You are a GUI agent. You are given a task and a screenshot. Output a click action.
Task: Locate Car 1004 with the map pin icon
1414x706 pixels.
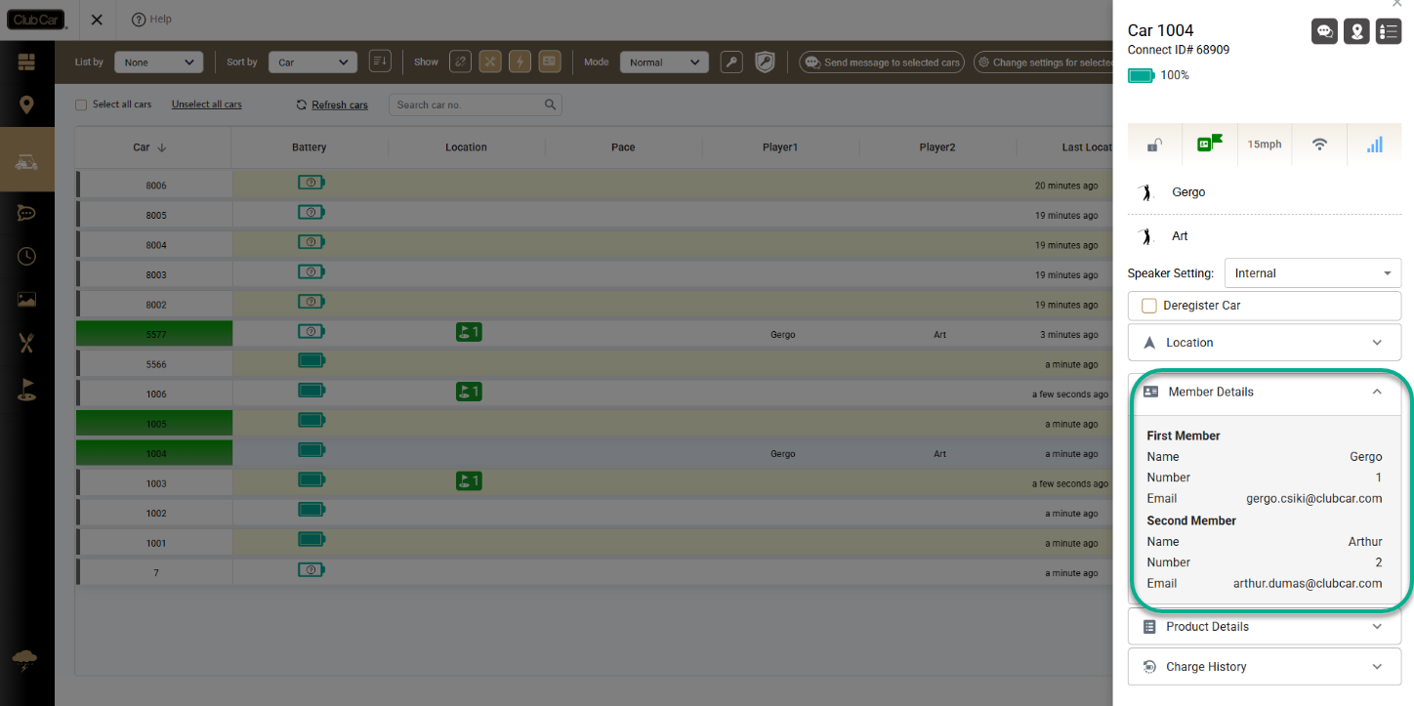(x=1356, y=31)
